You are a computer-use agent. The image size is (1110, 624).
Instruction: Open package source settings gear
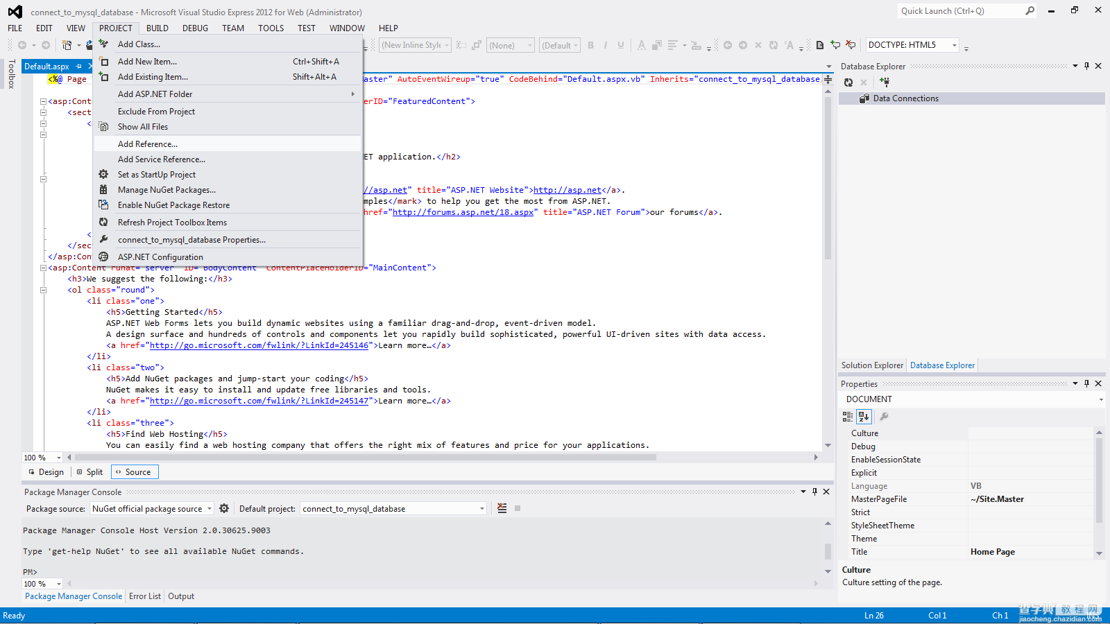tap(224, 508)
